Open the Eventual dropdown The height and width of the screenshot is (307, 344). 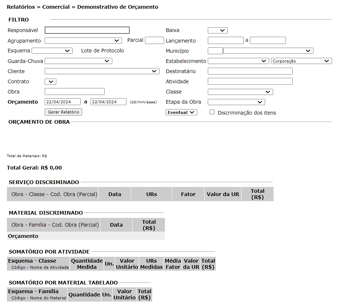[x=181, y=112]
